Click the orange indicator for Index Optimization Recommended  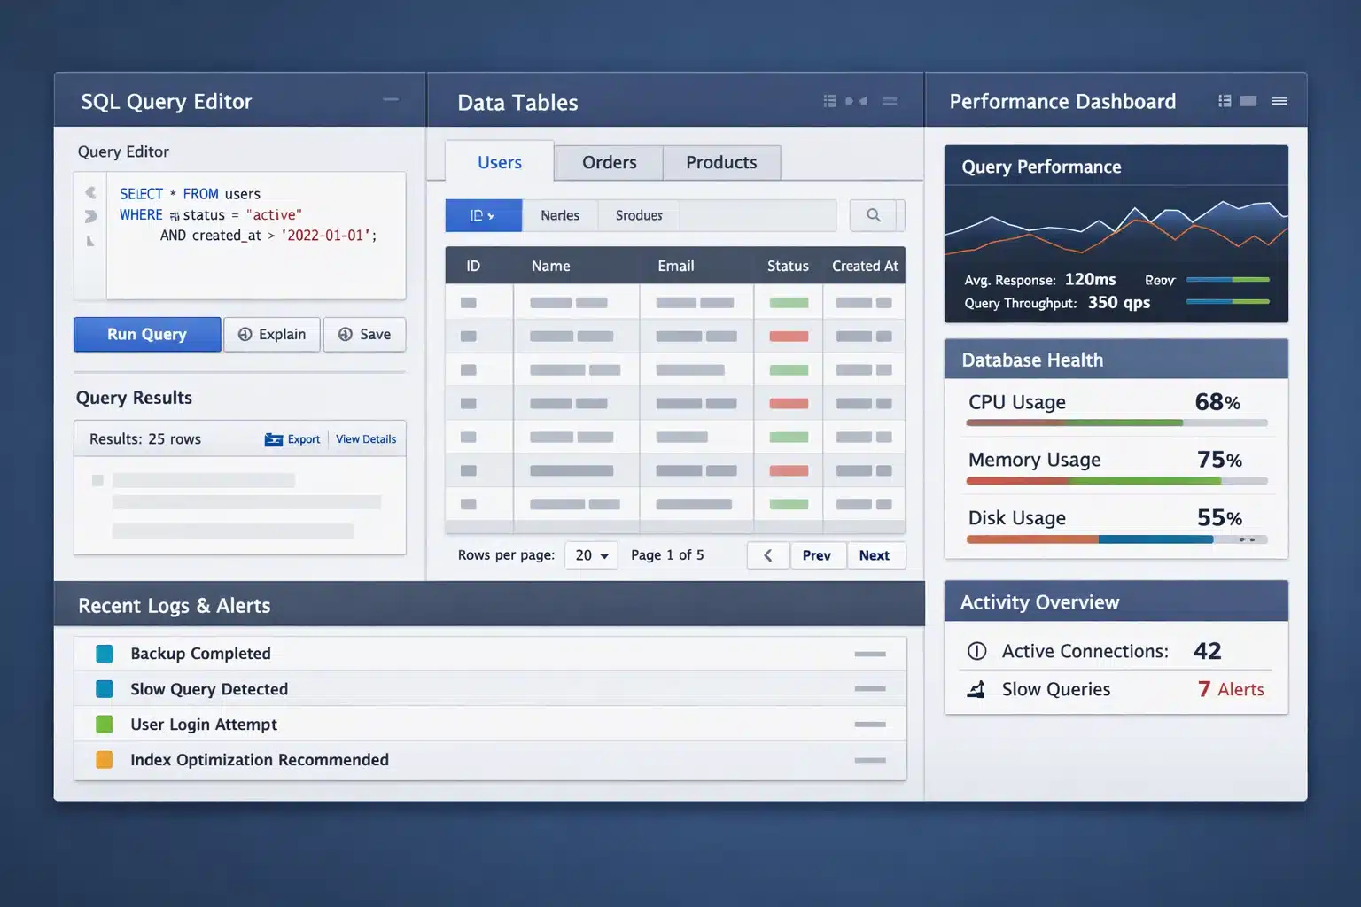(105, 760)
